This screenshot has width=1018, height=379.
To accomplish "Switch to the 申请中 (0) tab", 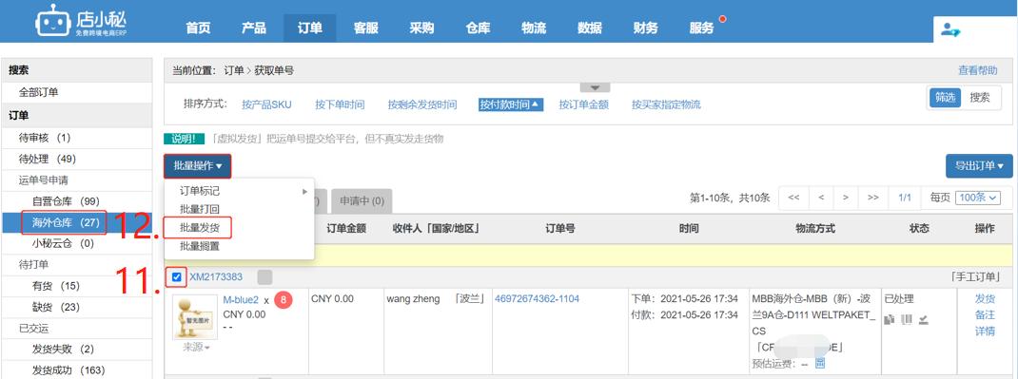I will [362, 201].
